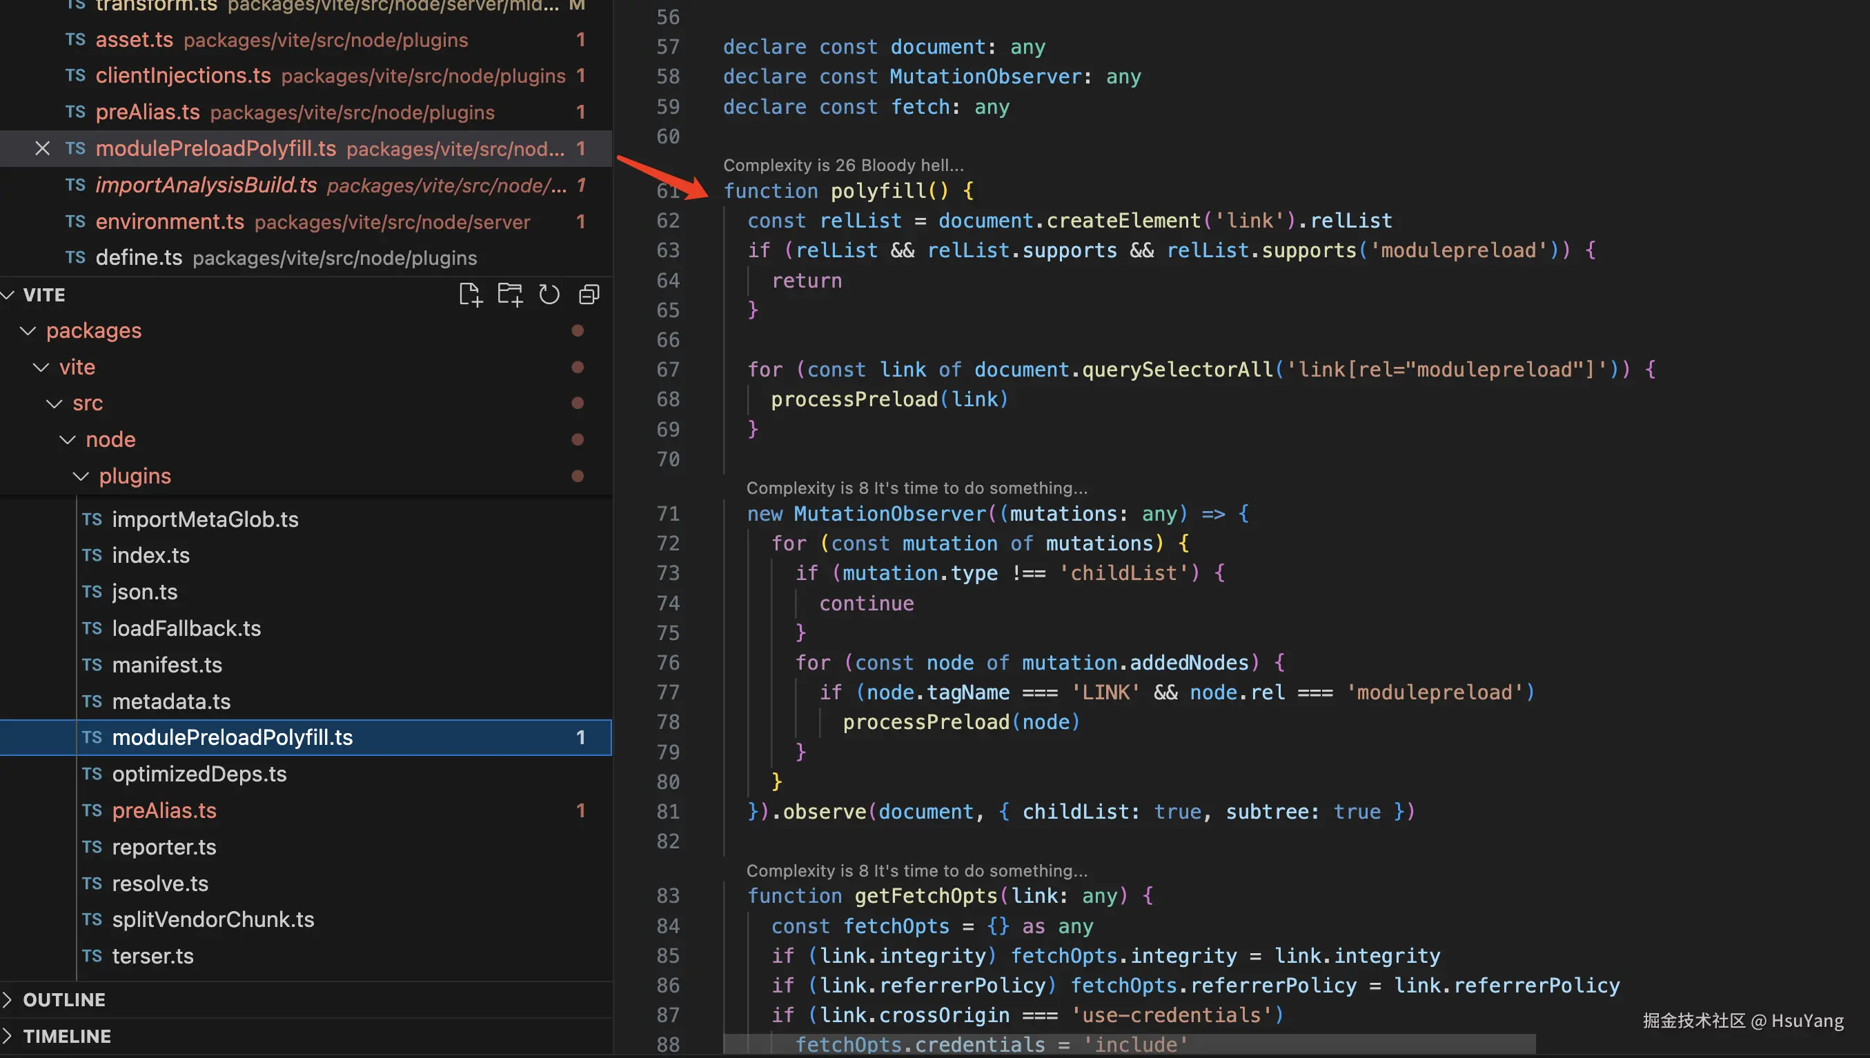Open importAnalysisBuild.ts from open editors
Image resolution: width=1870 pixels, height=1058 pixels.
206,185
